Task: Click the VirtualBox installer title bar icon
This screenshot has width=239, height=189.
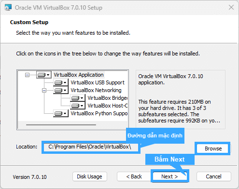Action: 8,8
